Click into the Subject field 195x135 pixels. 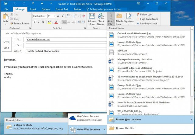(x=66, y=51)
